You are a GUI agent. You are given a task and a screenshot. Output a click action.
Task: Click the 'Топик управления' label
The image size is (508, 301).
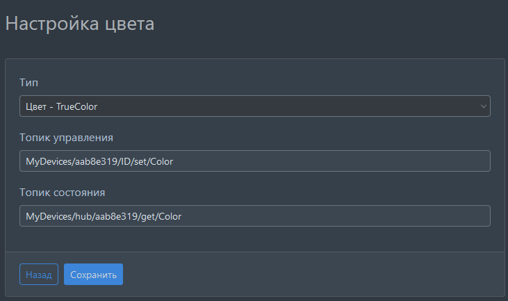click(x=66, y=137)
